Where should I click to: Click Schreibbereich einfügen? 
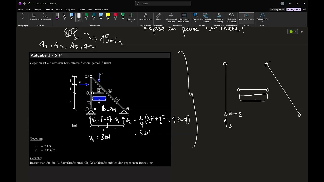point(171,18)
